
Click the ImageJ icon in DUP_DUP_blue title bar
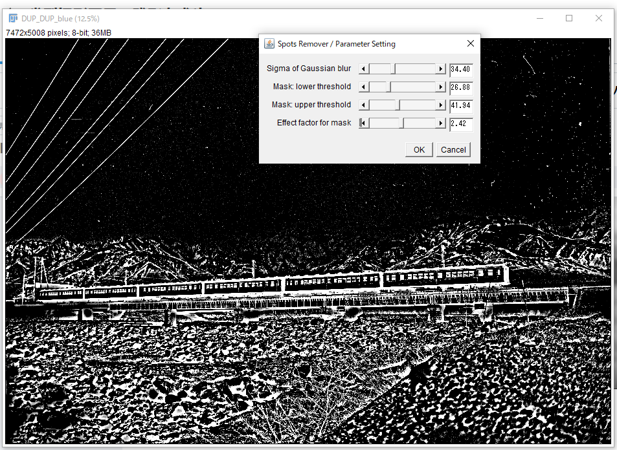pyautogui.click(x=14, y=19)
